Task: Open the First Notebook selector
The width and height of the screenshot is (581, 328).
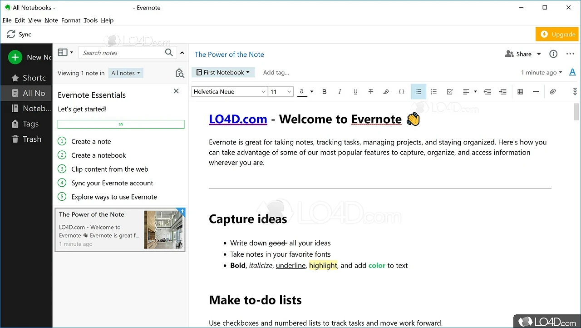Action: [223, 72]
